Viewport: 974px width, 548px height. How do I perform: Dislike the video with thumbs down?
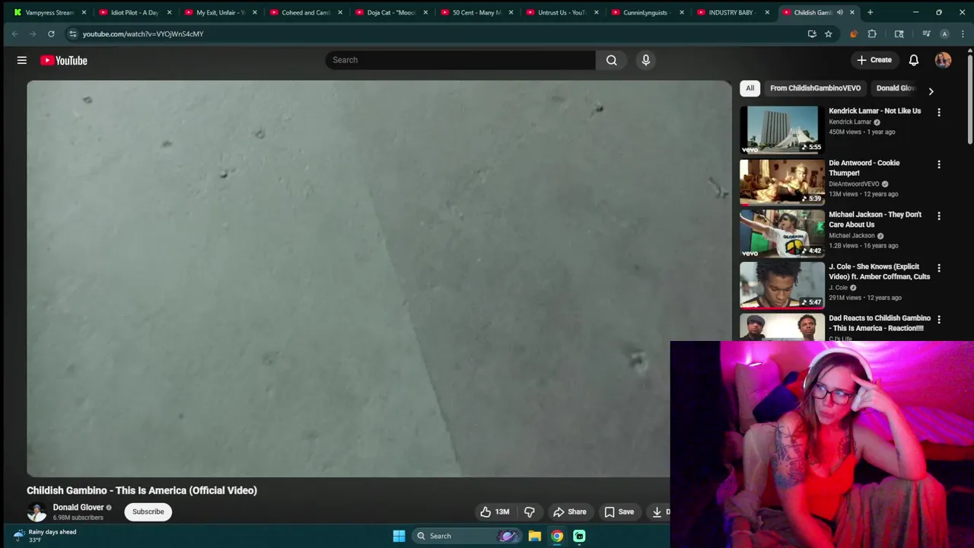(530, 512)
